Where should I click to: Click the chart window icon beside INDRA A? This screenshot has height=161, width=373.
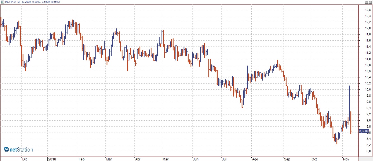(x=3, y=2)
